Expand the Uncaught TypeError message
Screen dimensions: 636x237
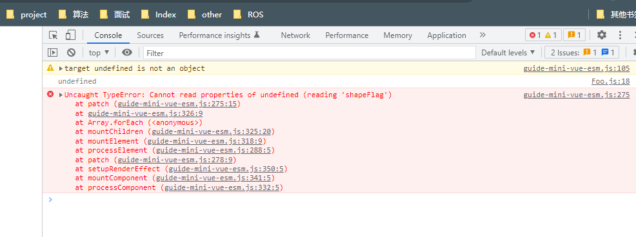[x=61, y=95]
